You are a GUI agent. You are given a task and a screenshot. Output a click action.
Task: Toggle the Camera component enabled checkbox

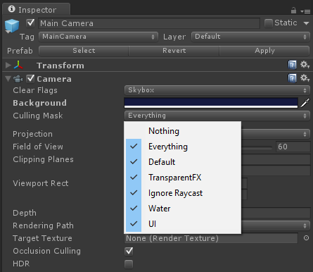[30, 78]
